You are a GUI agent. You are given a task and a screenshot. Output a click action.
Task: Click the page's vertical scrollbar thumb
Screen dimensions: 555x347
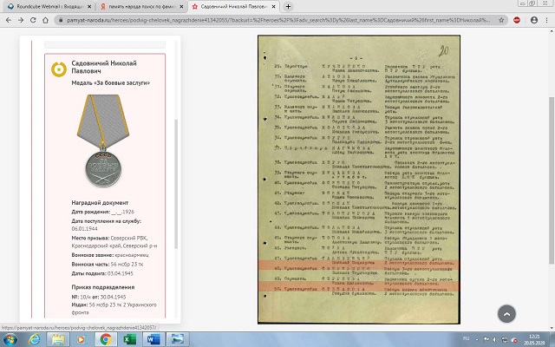tap(552, 180)
